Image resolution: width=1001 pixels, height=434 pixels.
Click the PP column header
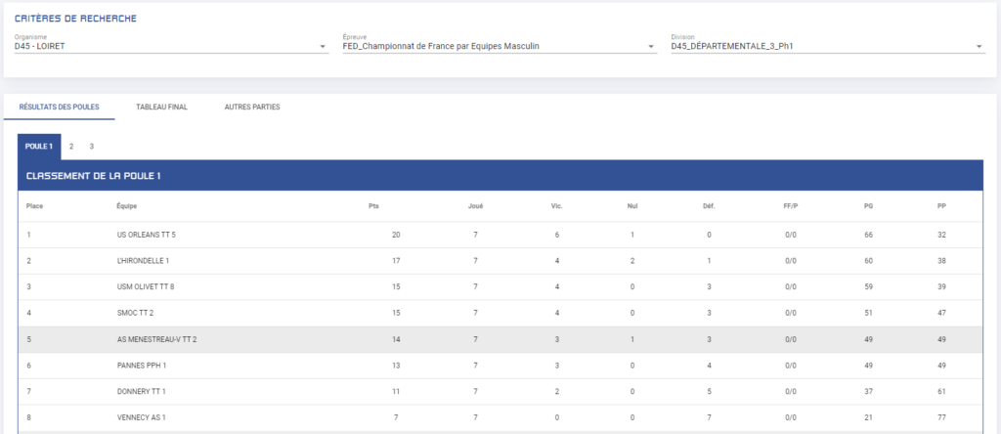click(941, 206)
